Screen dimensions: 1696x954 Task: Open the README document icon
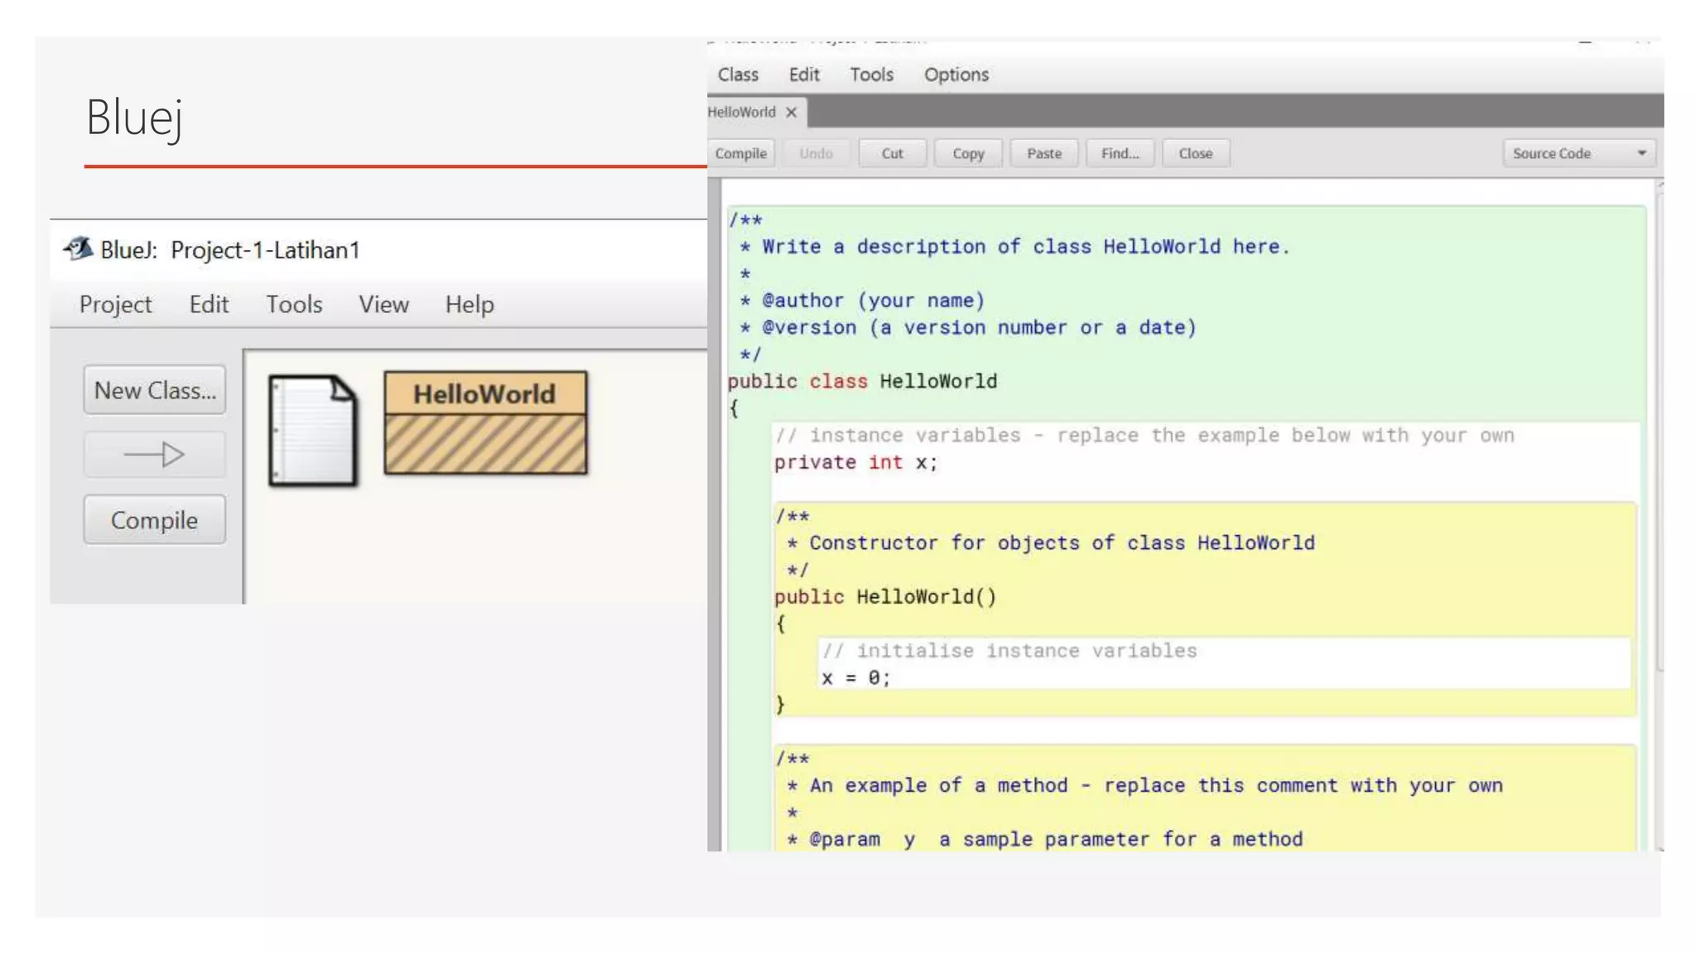click(312, 430)
